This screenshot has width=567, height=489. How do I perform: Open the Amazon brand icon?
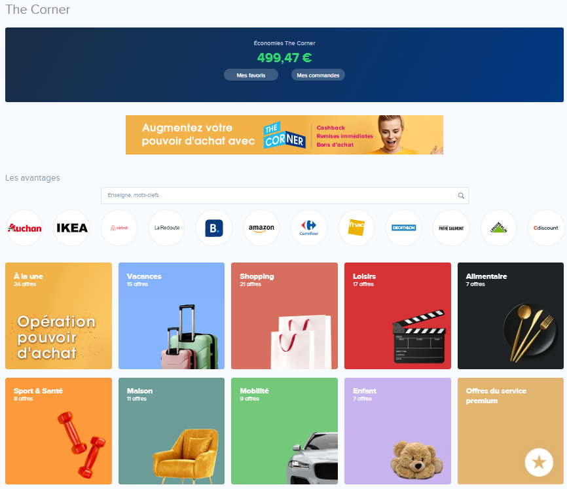261,228
